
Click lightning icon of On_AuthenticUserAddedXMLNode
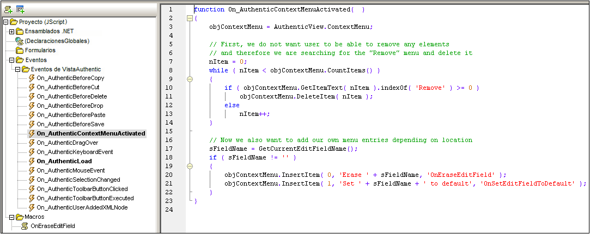[32, 207]
